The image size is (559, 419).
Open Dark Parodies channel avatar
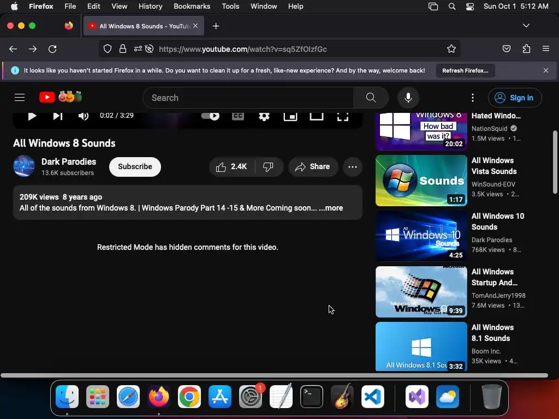(24, 166)
